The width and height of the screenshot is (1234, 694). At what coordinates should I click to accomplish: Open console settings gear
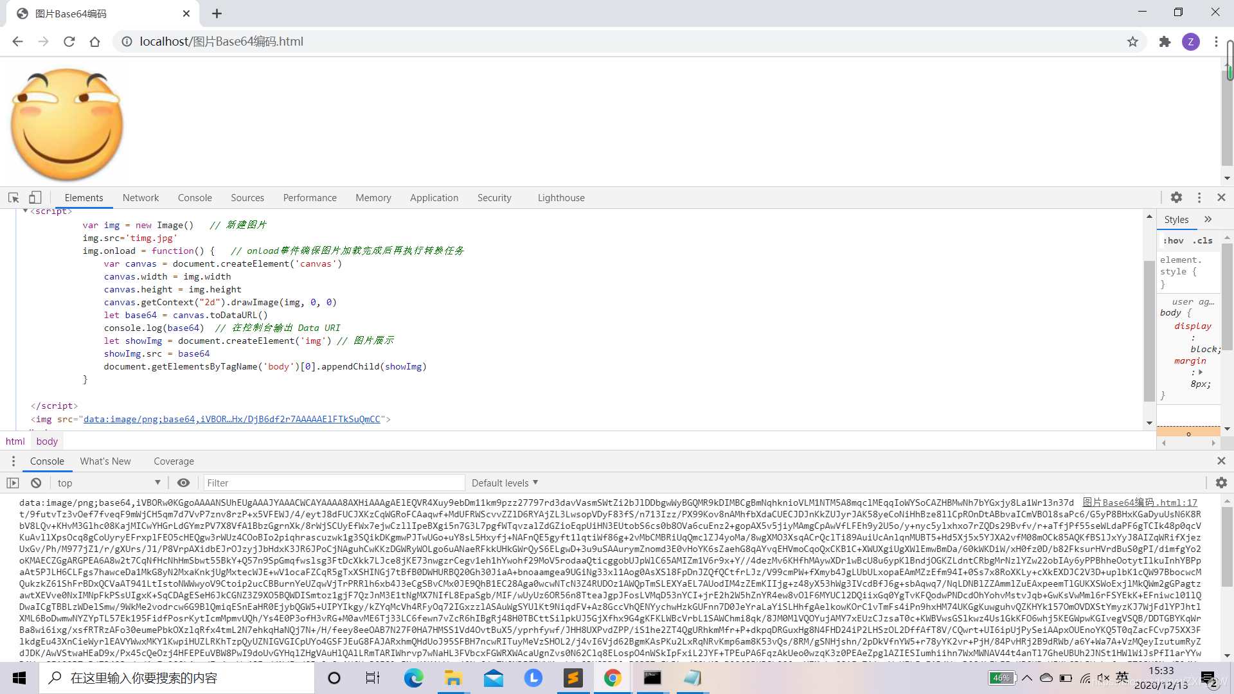point(1222,483)
